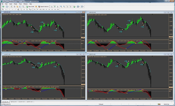Image resolution: width=175 pixels, height=106 pixels.
Task: Click the connection status bars icon
Action: (x=159, y=104)
